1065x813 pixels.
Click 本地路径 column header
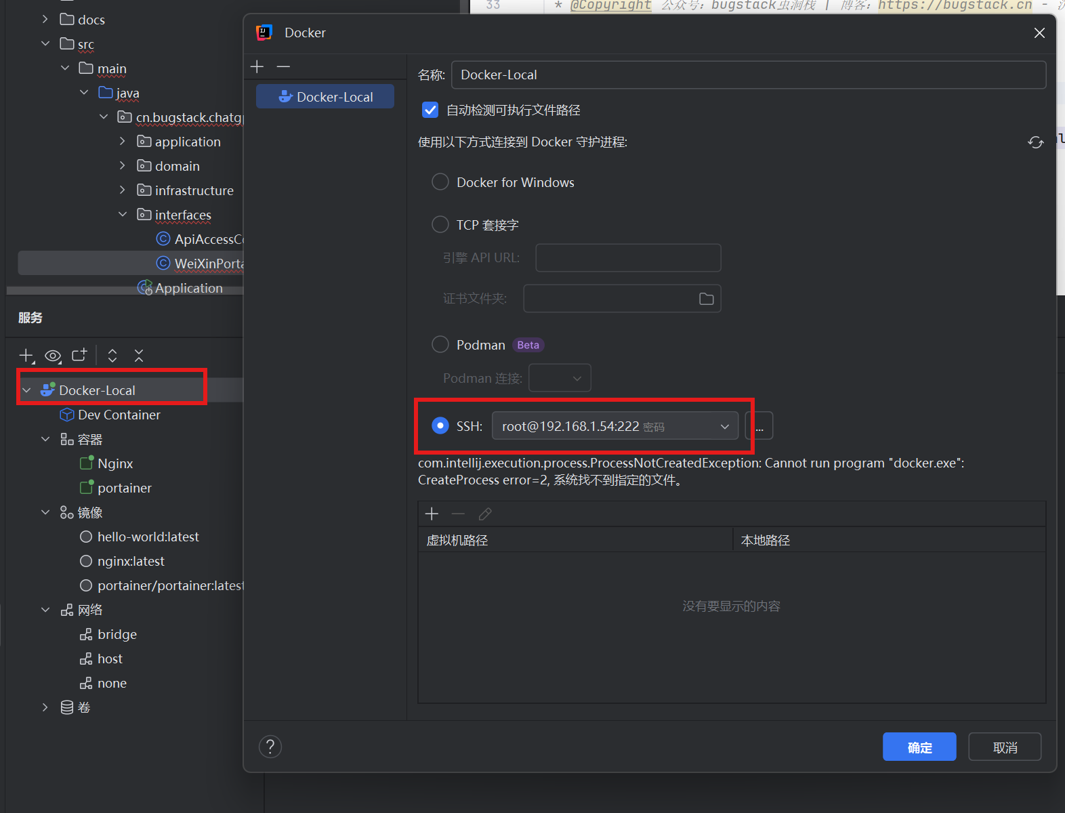tap(890, 540)
